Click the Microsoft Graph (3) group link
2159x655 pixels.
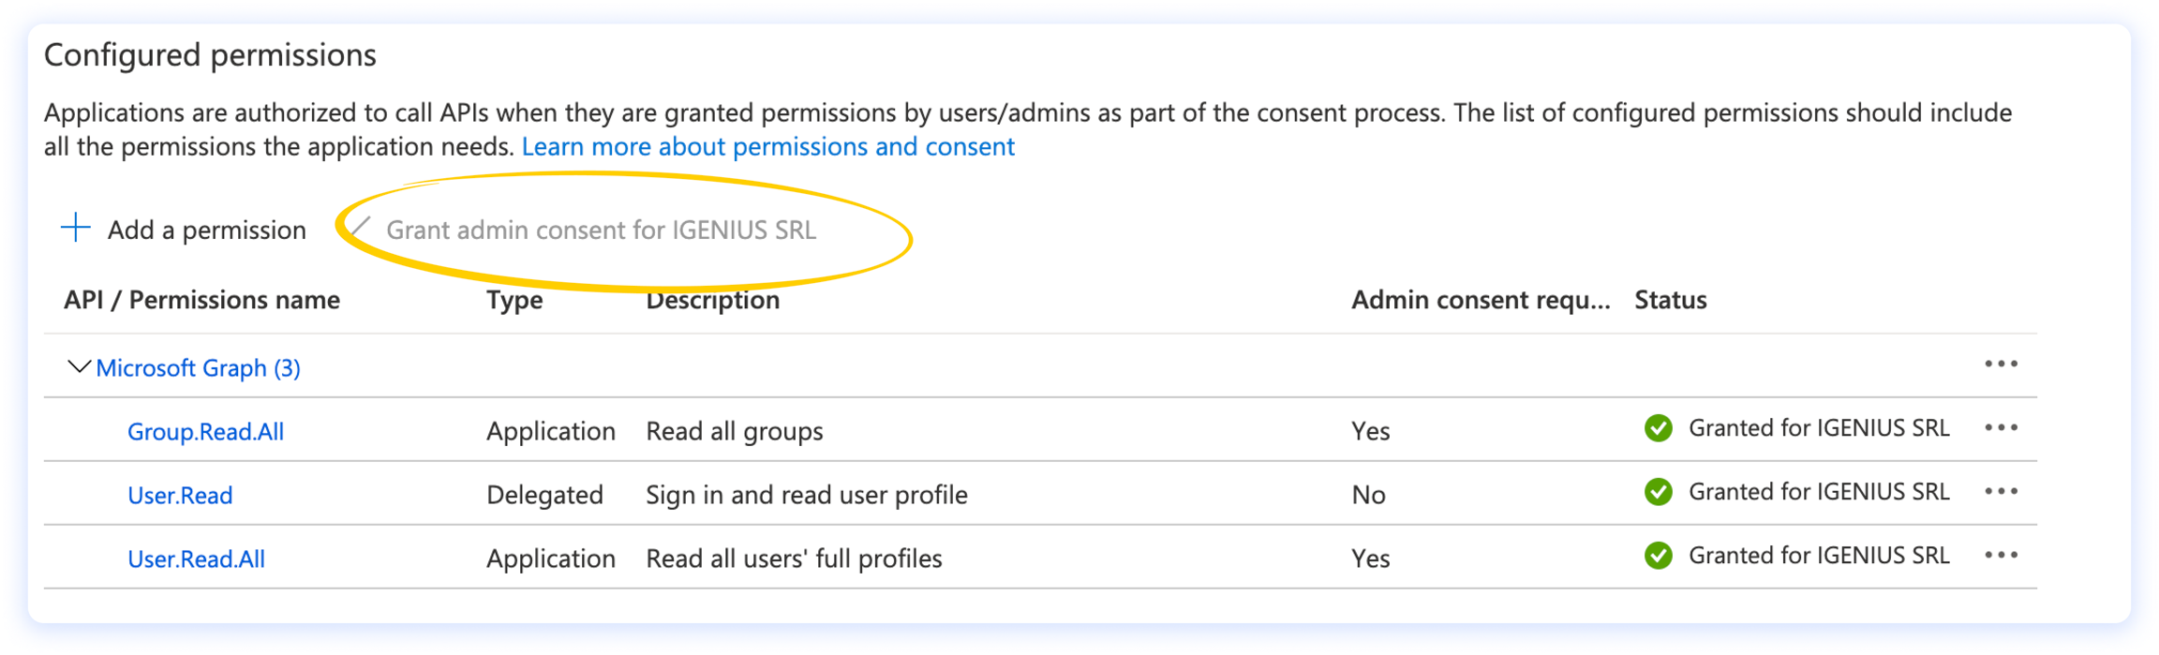click(x=198, y=368)
